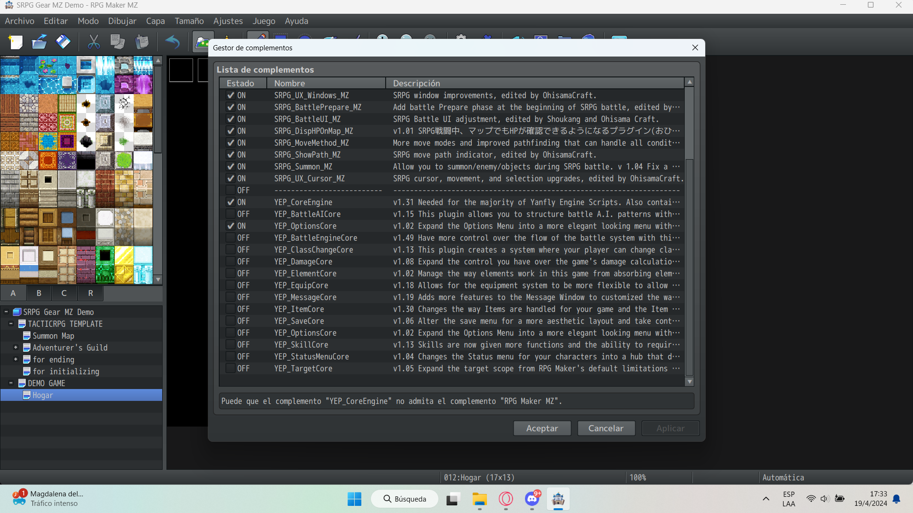The image size is (913, 513).
Task: Enable the YEP_BattleEngineCore checkbox
Action: [231, 238]
